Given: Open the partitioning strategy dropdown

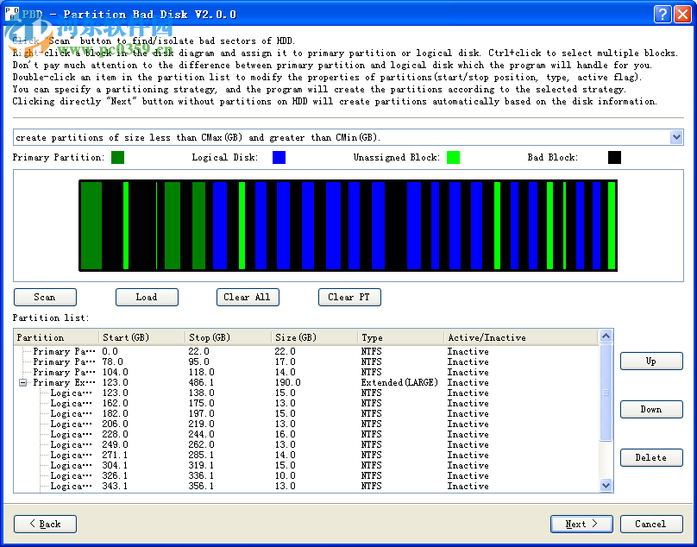Looking at the screenshot, I should pyautogui.click(x=676, y=137).
